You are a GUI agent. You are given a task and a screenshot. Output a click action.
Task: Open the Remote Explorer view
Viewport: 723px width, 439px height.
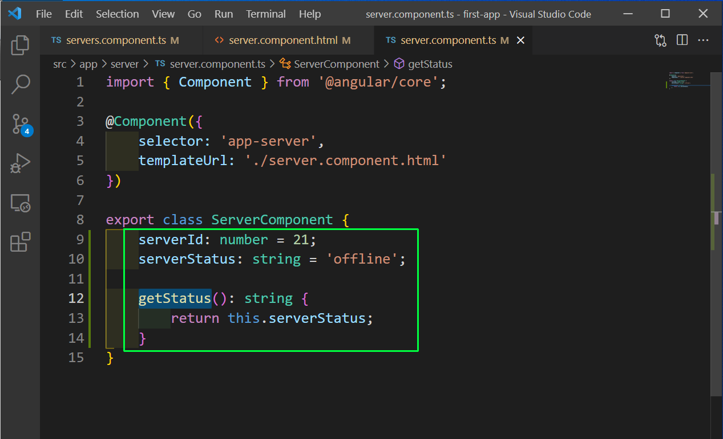tap(20, 203)
